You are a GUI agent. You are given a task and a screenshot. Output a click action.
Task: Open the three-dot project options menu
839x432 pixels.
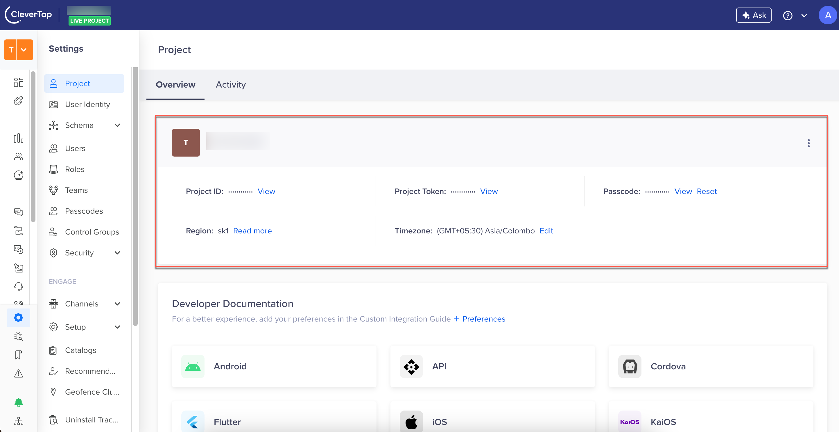point(808,143)
